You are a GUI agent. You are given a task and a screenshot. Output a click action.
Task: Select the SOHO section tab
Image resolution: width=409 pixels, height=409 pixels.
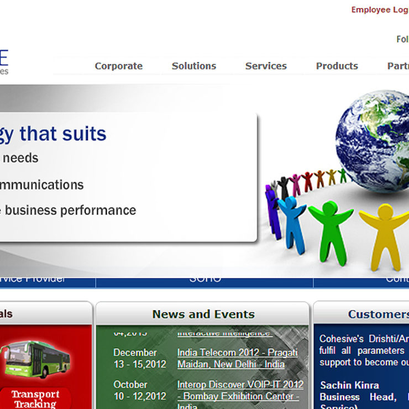point(204,280)
